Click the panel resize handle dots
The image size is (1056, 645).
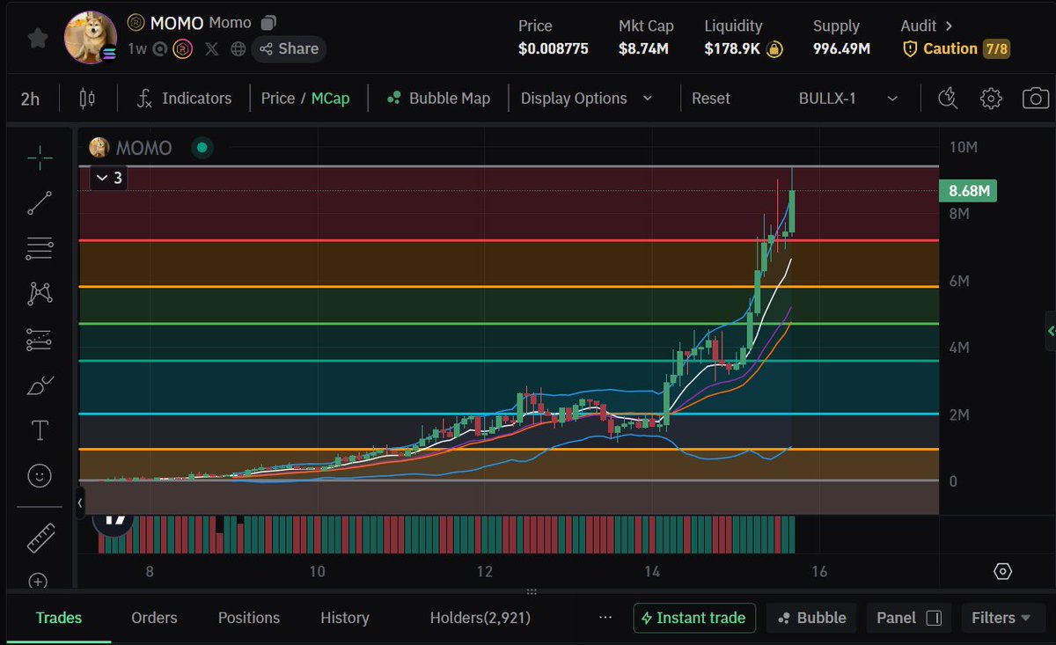click(531, 593)
